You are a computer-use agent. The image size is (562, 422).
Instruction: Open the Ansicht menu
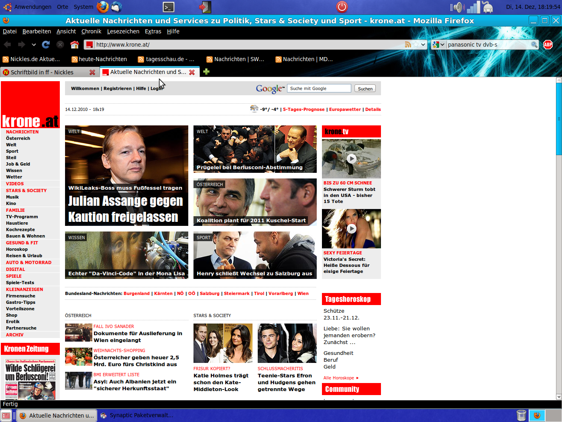(66, 31)
